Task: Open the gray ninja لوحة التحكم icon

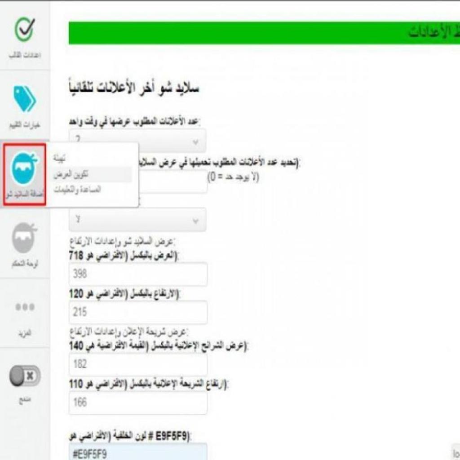Action: click(25, 238)
